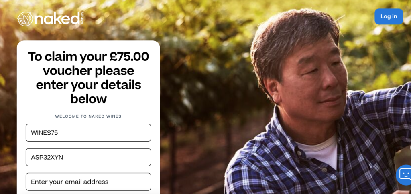Click the "Enter your email address" field
411x194 pixels.
pos(88,182)
